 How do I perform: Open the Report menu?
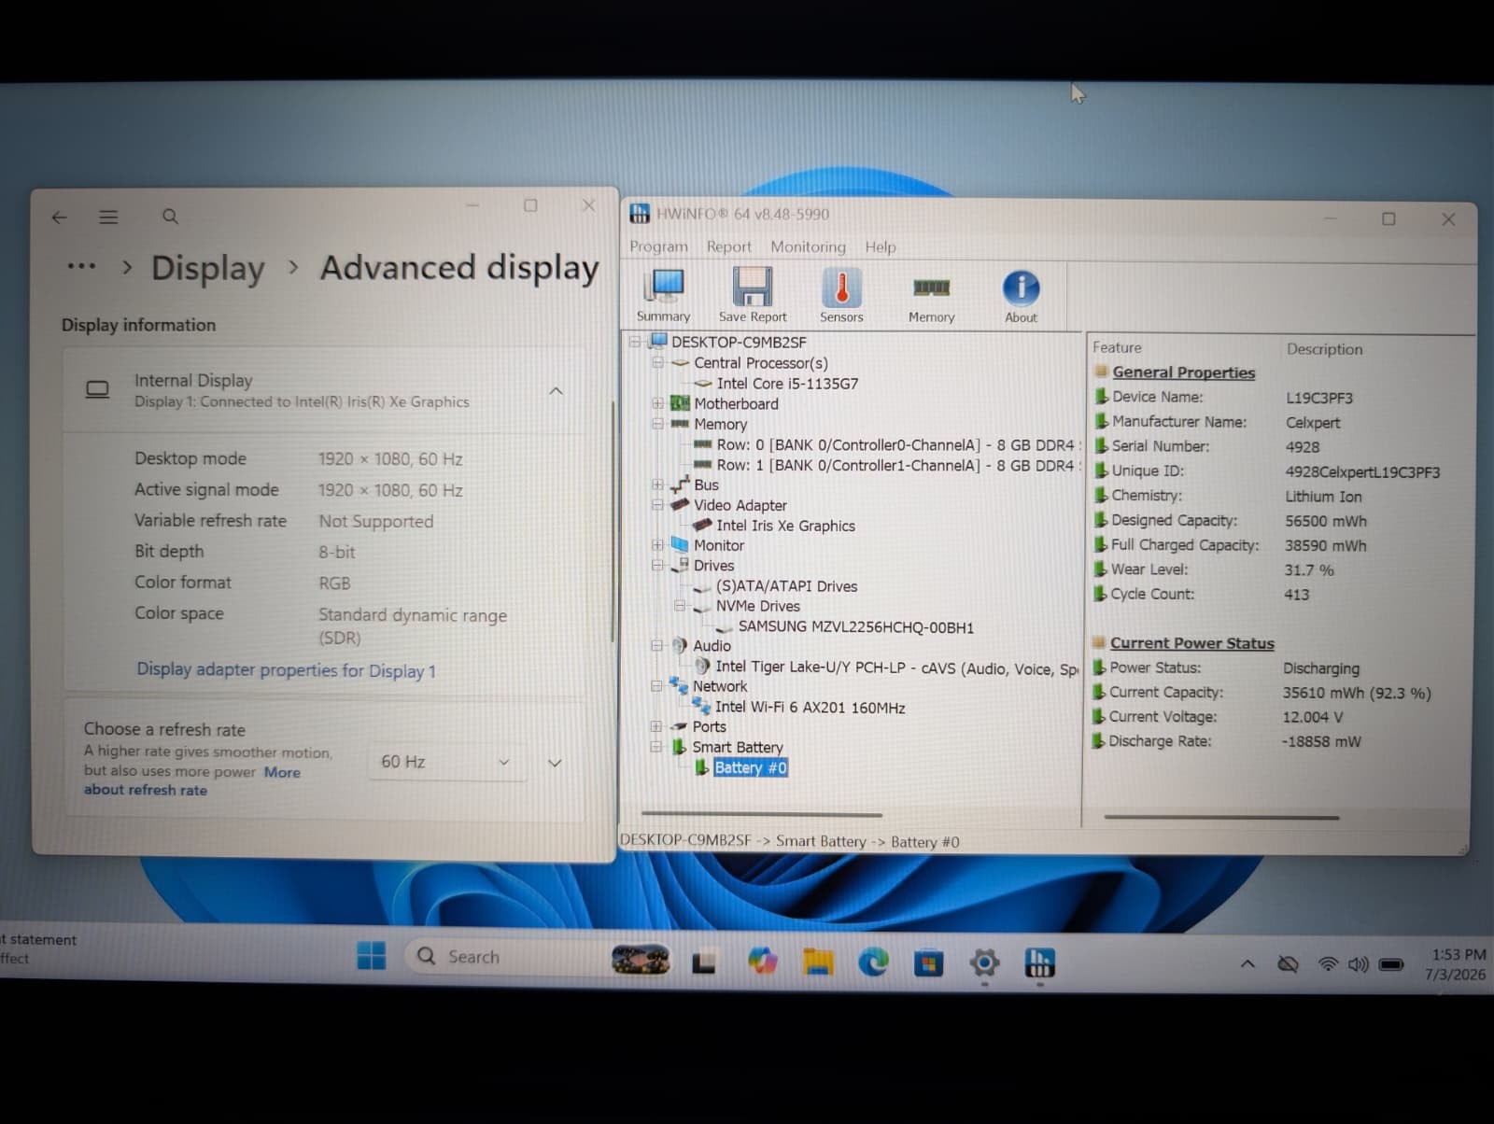coord(728,246)
